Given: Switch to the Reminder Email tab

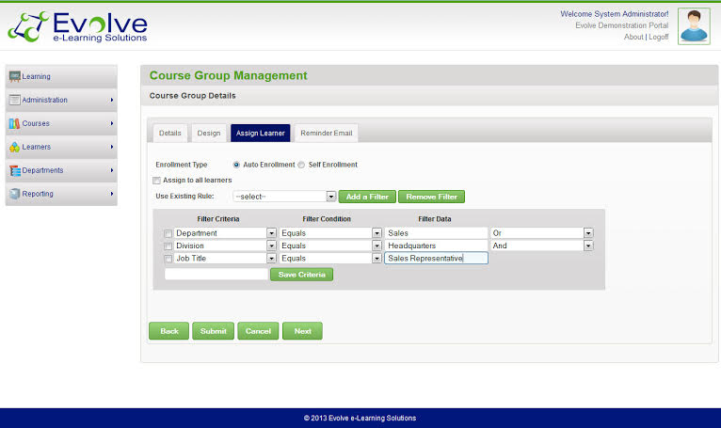Looking at the screenshot, I should (x=327, y=133).
